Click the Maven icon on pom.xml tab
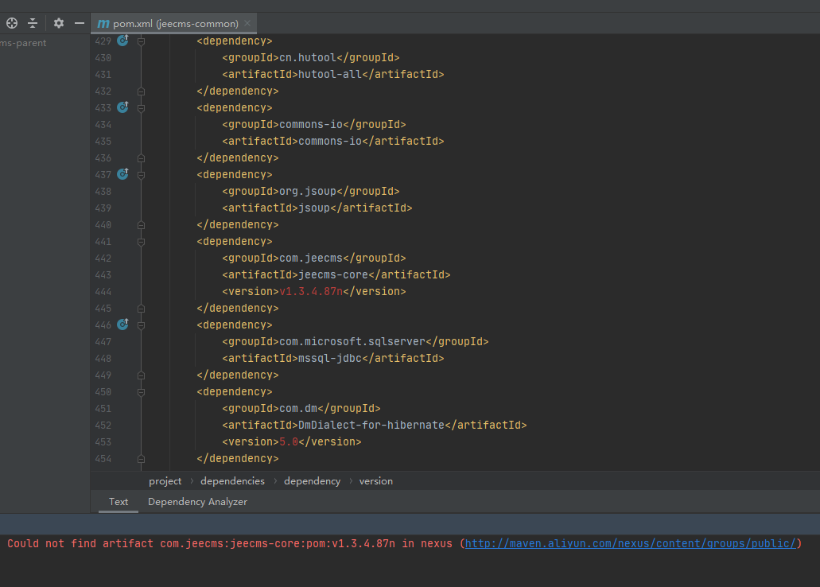 [103, 24]
